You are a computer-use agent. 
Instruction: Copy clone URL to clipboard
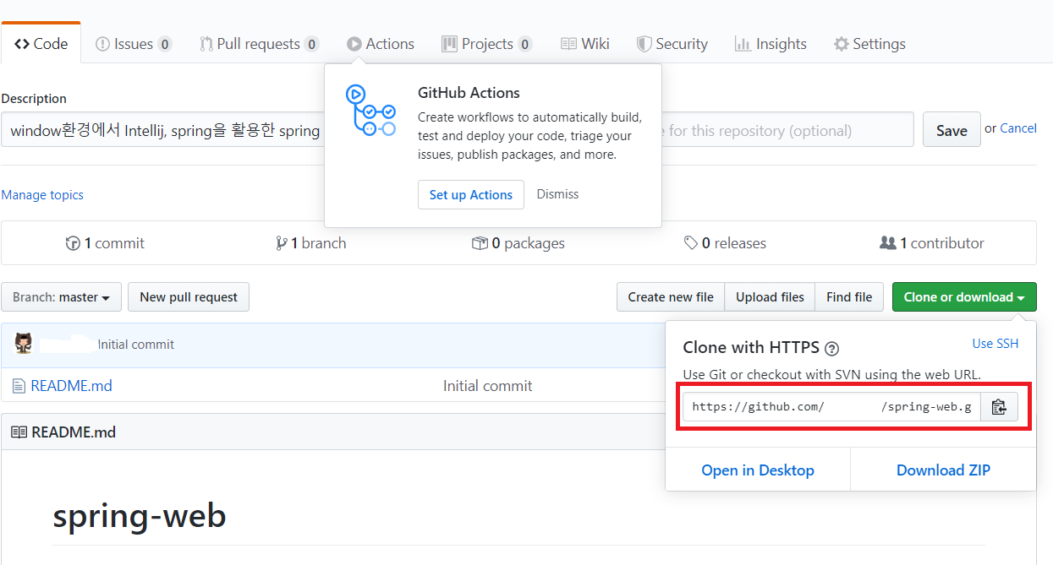click(x=999, y=407)
